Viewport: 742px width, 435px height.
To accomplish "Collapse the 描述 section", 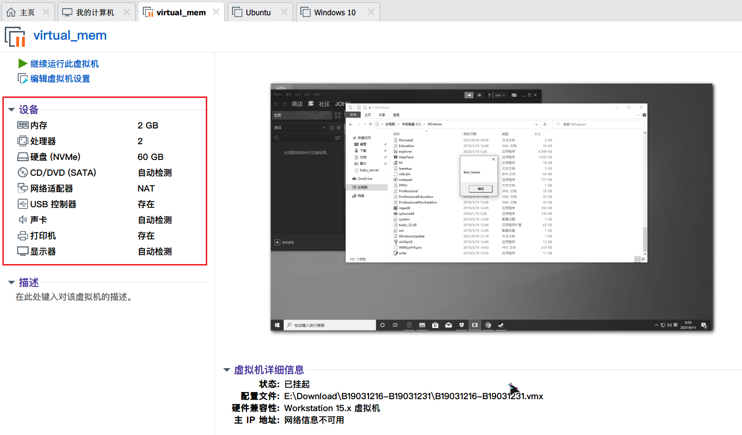I will click(x=11, y=283).
